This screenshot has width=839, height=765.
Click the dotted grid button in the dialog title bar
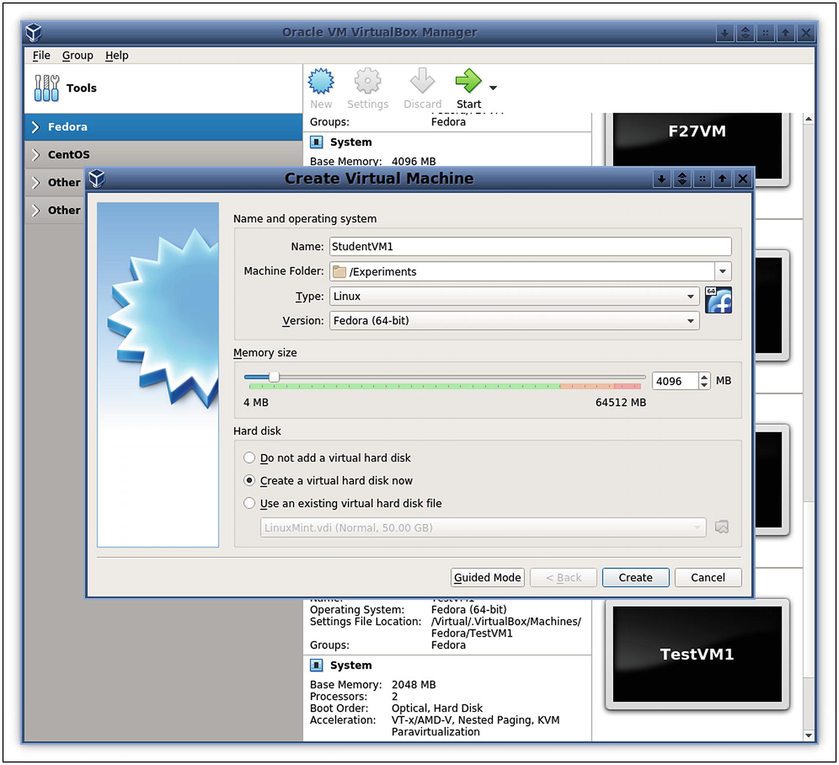coord(702,179)
